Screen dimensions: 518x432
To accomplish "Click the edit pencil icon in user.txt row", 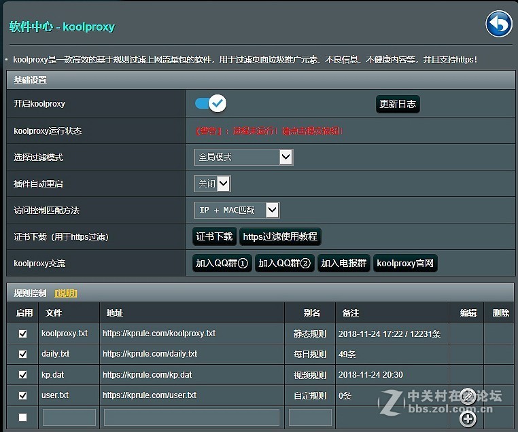I will coord(468,396).
